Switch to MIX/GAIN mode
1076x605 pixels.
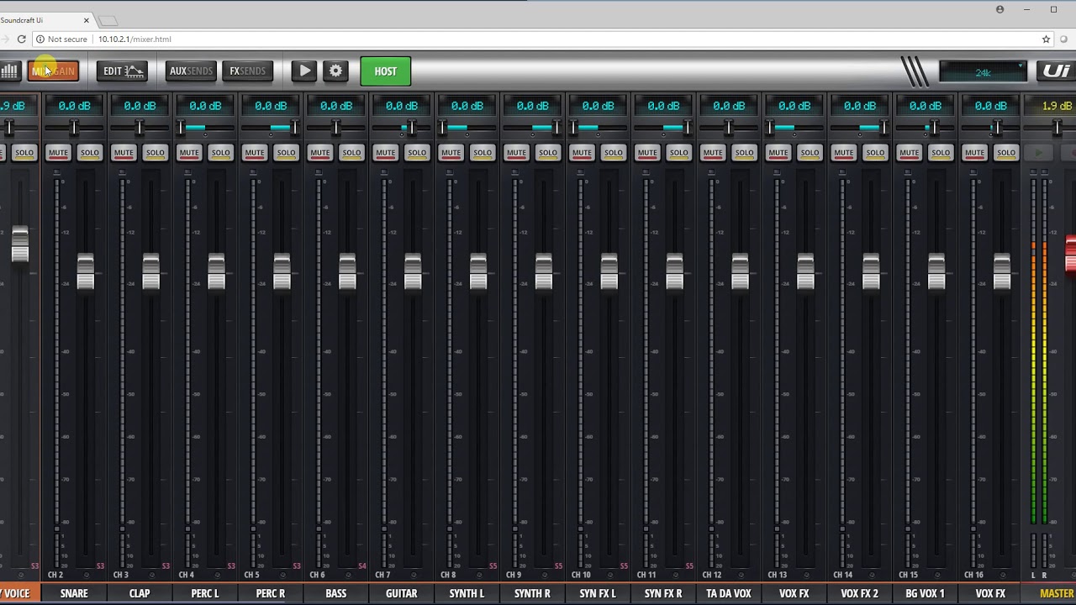point(53,71)
